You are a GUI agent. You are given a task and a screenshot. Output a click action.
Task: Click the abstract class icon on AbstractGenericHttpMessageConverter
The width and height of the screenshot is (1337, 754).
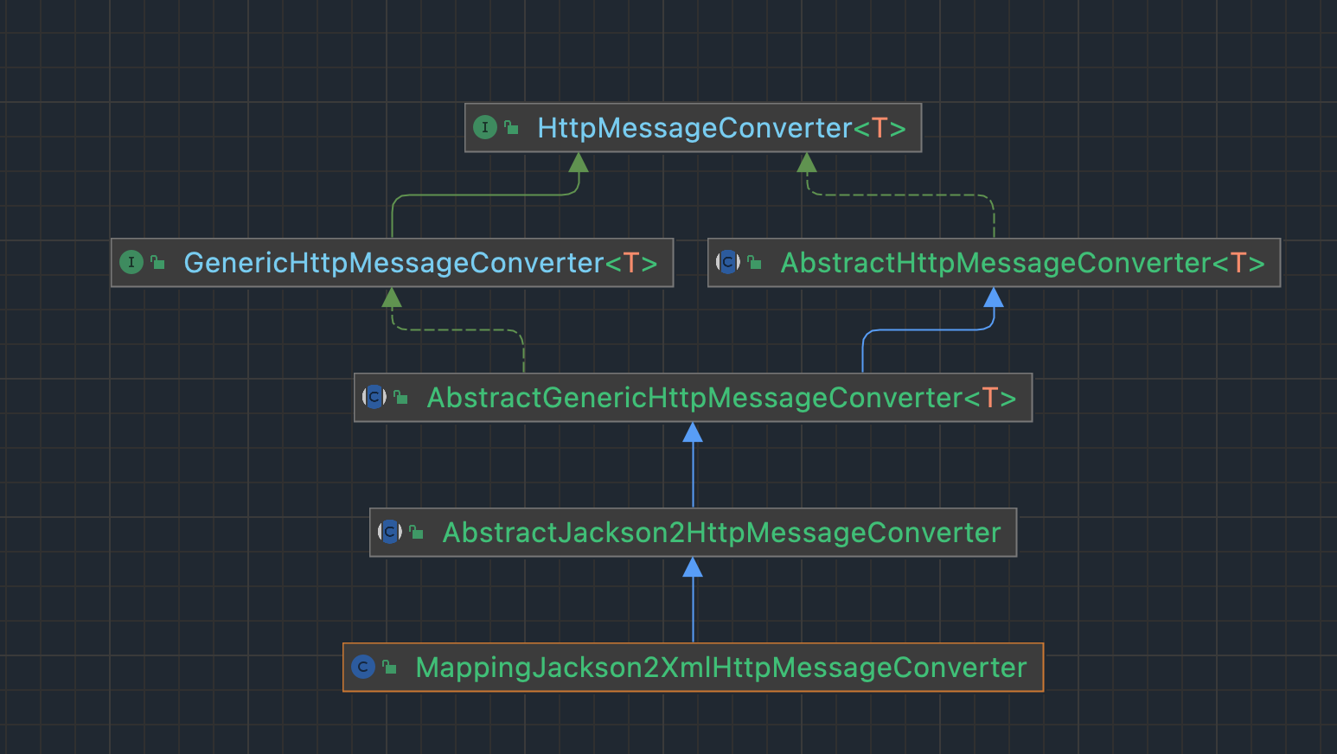tap(374, 397)
